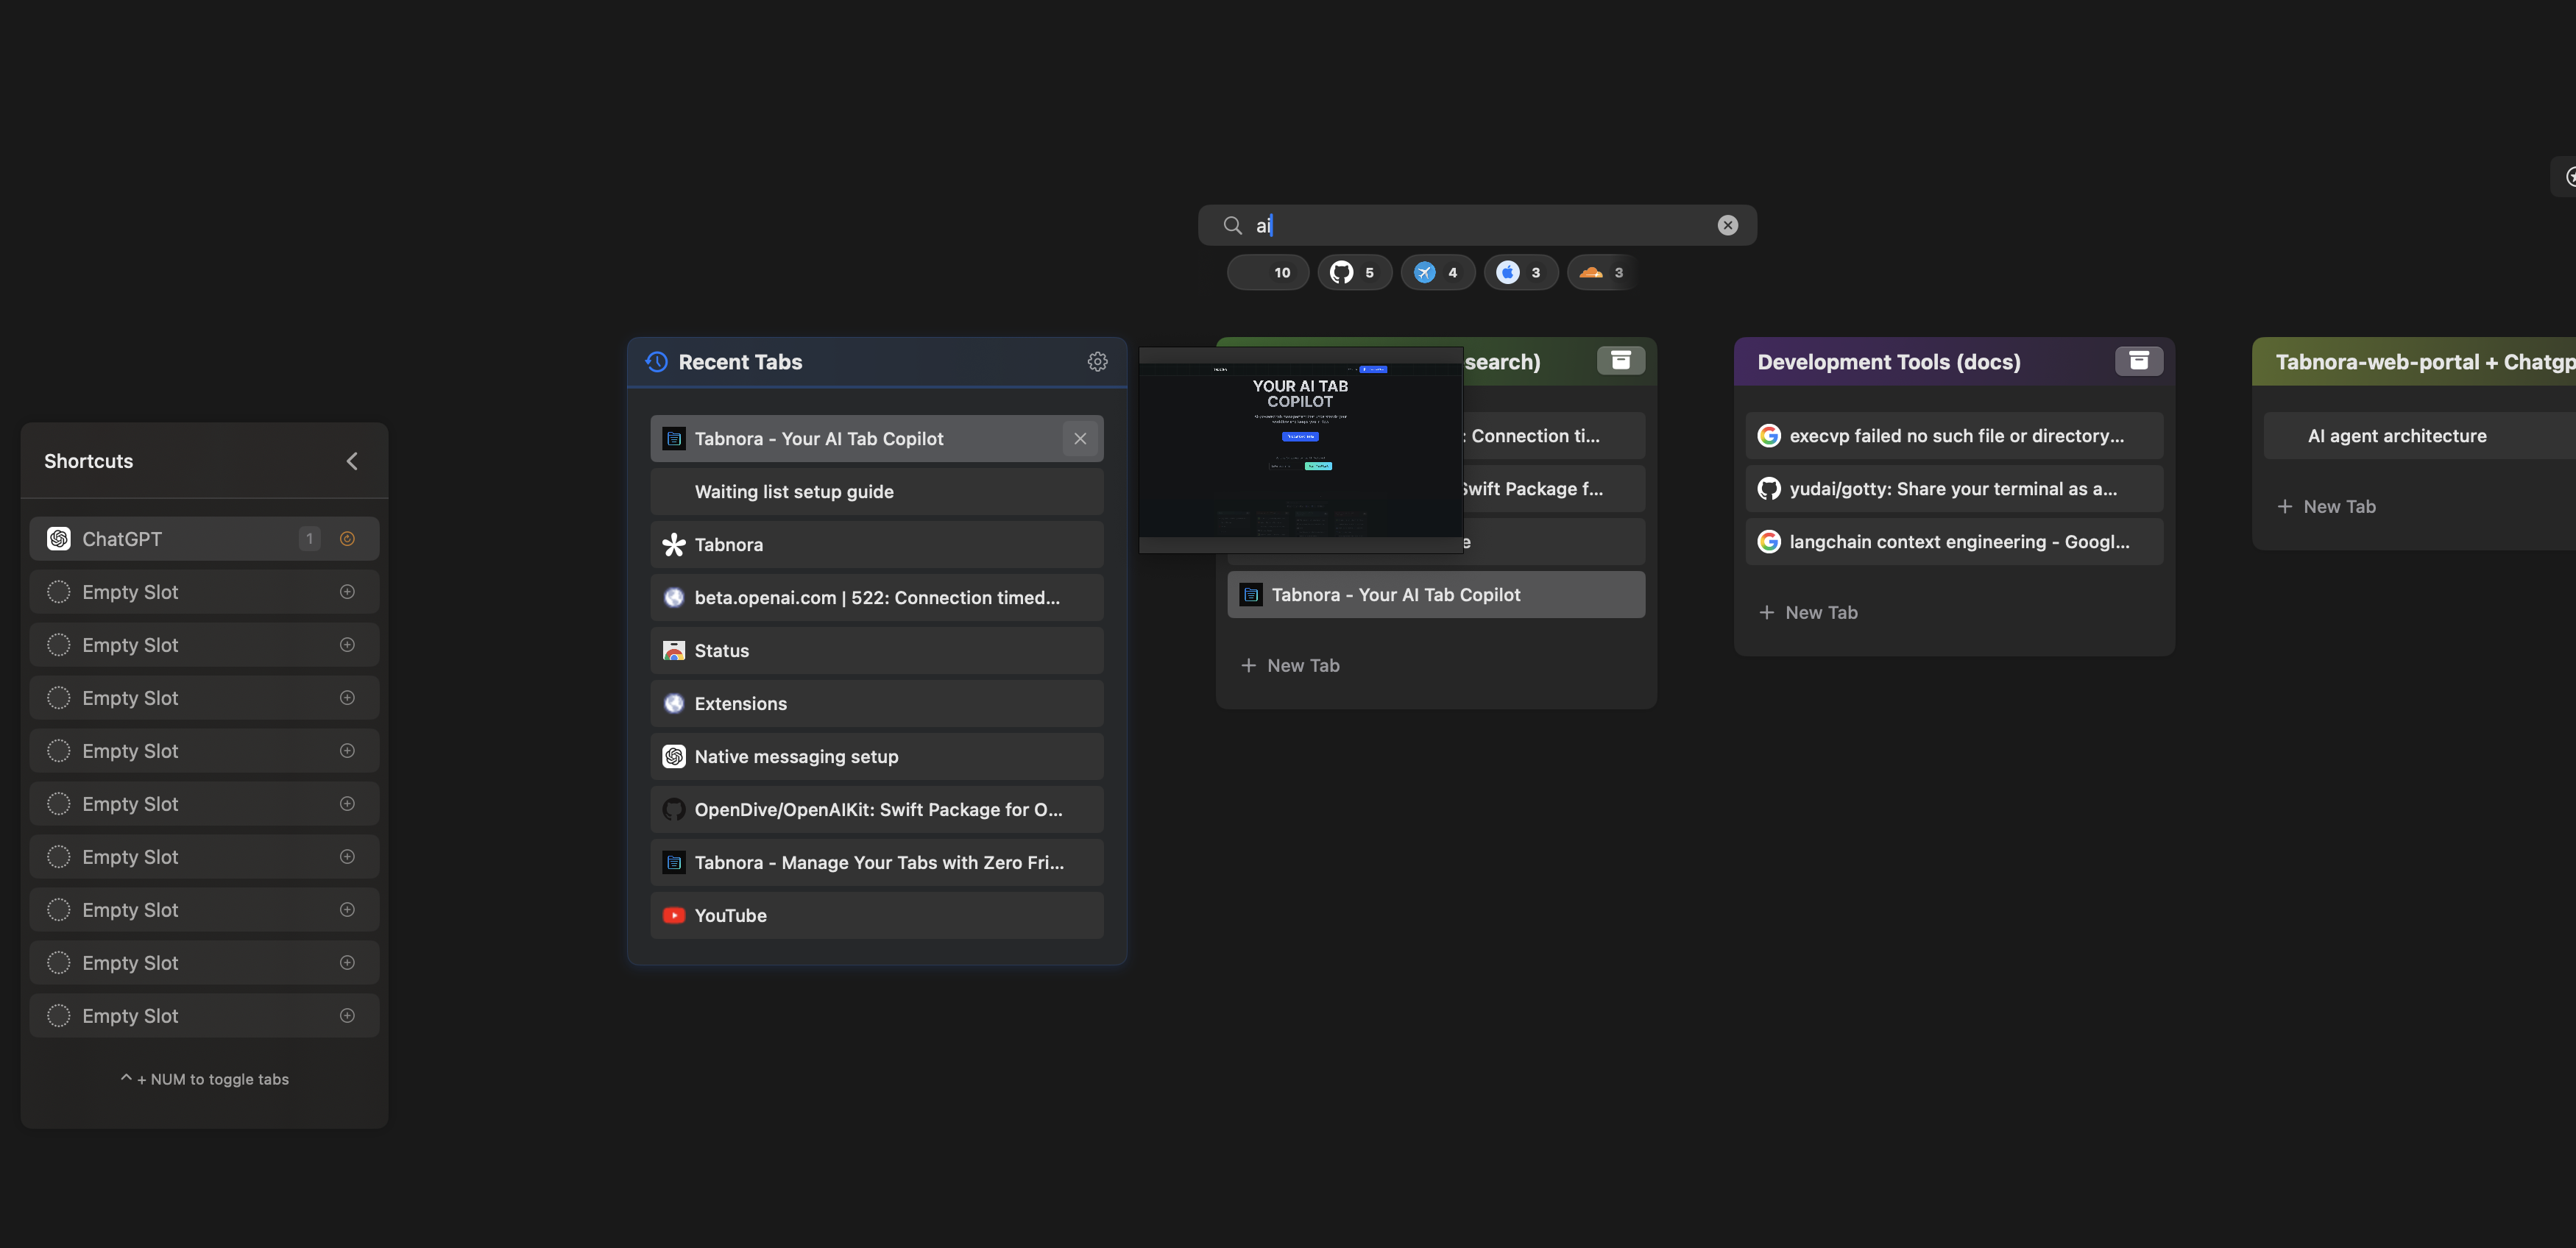Click the magnifier icon in the search bar

(x=1232, y=225)
